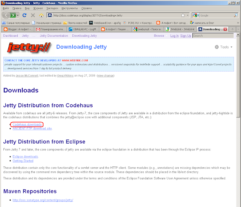Click the Confluence Search field
The image size is (241, 207).
(213, 36)
